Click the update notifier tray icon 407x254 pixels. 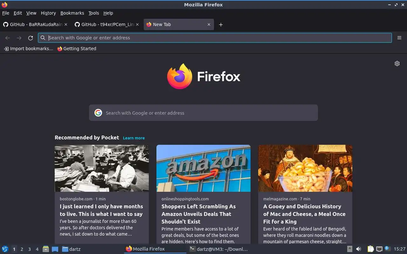(387, 249)
